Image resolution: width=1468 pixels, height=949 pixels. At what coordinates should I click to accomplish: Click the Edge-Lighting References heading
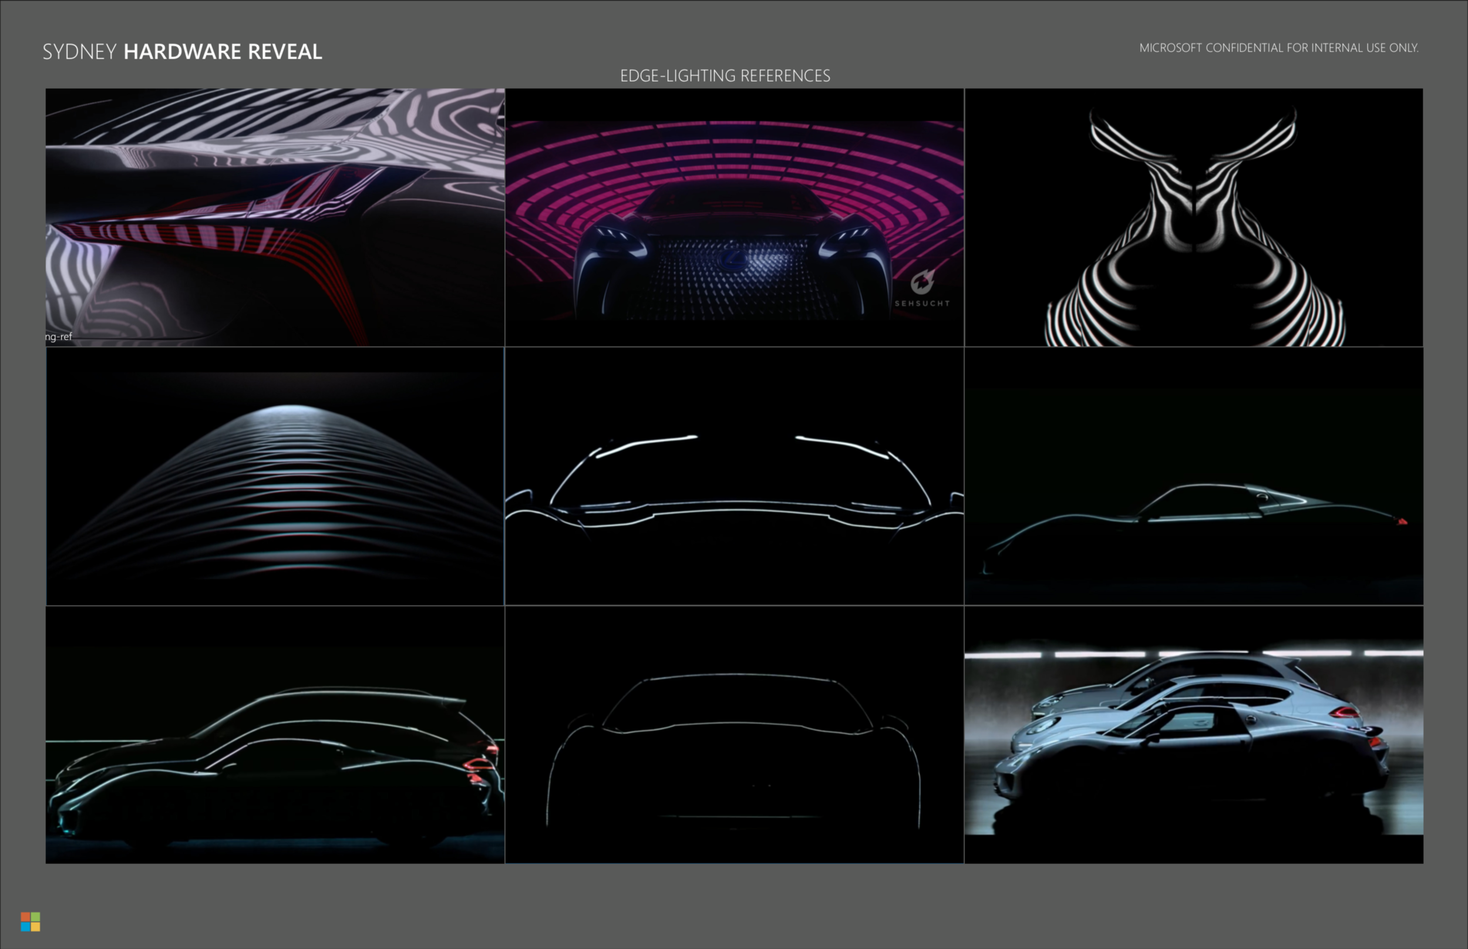pos(725,76)
